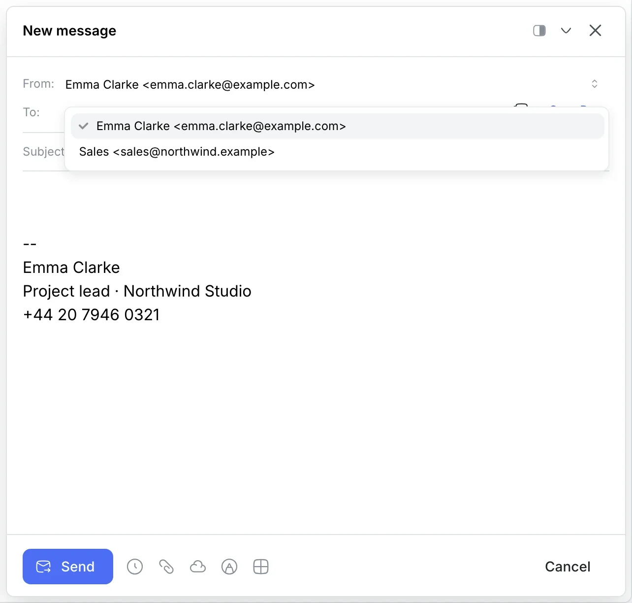Attach a file with the paperclip icon
This screenshot has height=603, width=632.
coord(166,567)
